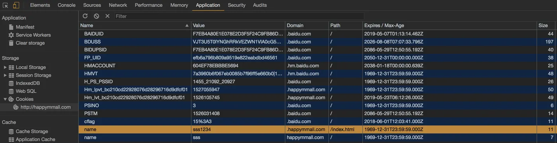This screenshot has width=557, height=143.
Task: Open Service Workers section
Action: 29,35
